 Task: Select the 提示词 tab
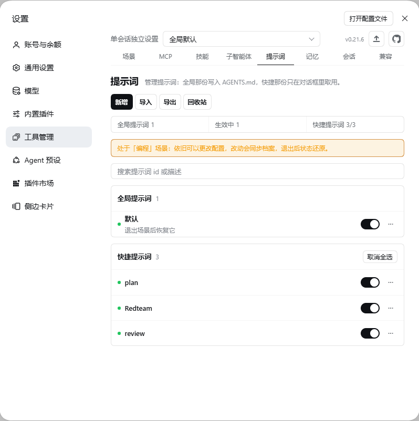276,57
